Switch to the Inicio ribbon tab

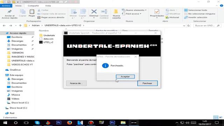point(18,6)
